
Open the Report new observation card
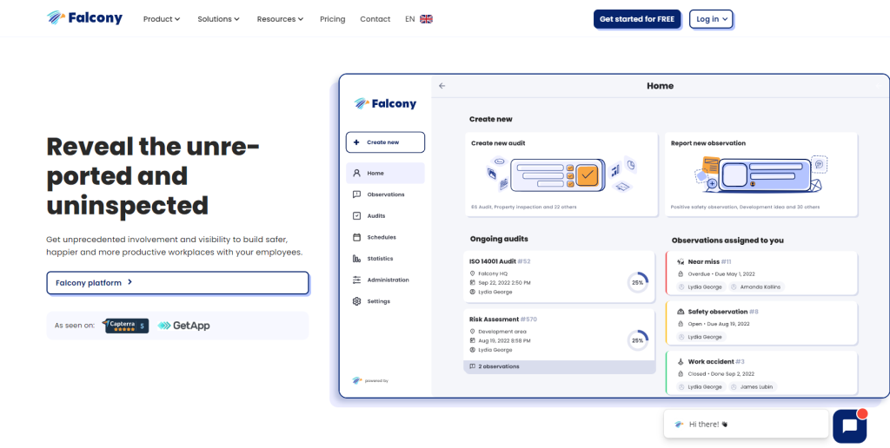point(761,175)
